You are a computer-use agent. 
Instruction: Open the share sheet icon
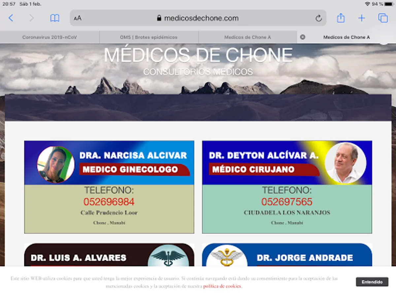point(341,18)
